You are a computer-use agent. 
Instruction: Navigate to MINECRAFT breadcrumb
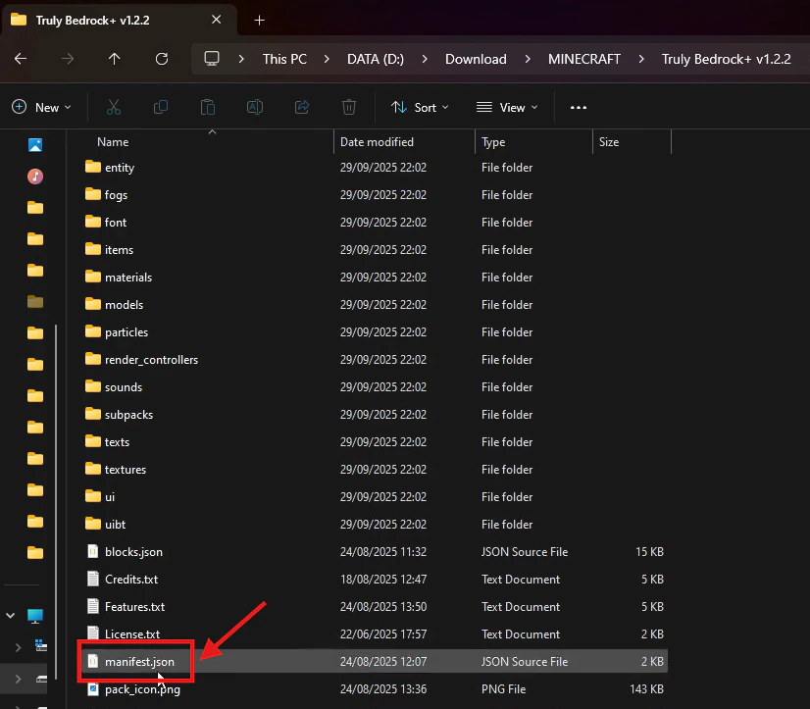(584, 59)
